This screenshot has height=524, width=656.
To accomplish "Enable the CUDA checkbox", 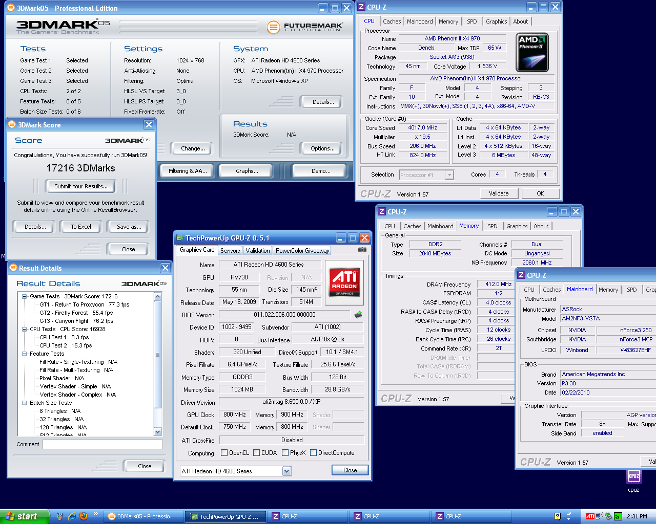I will coord(256,453).
